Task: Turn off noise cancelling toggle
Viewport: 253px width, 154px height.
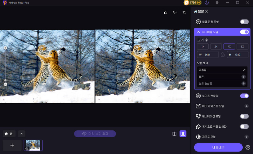Action: 244,96
